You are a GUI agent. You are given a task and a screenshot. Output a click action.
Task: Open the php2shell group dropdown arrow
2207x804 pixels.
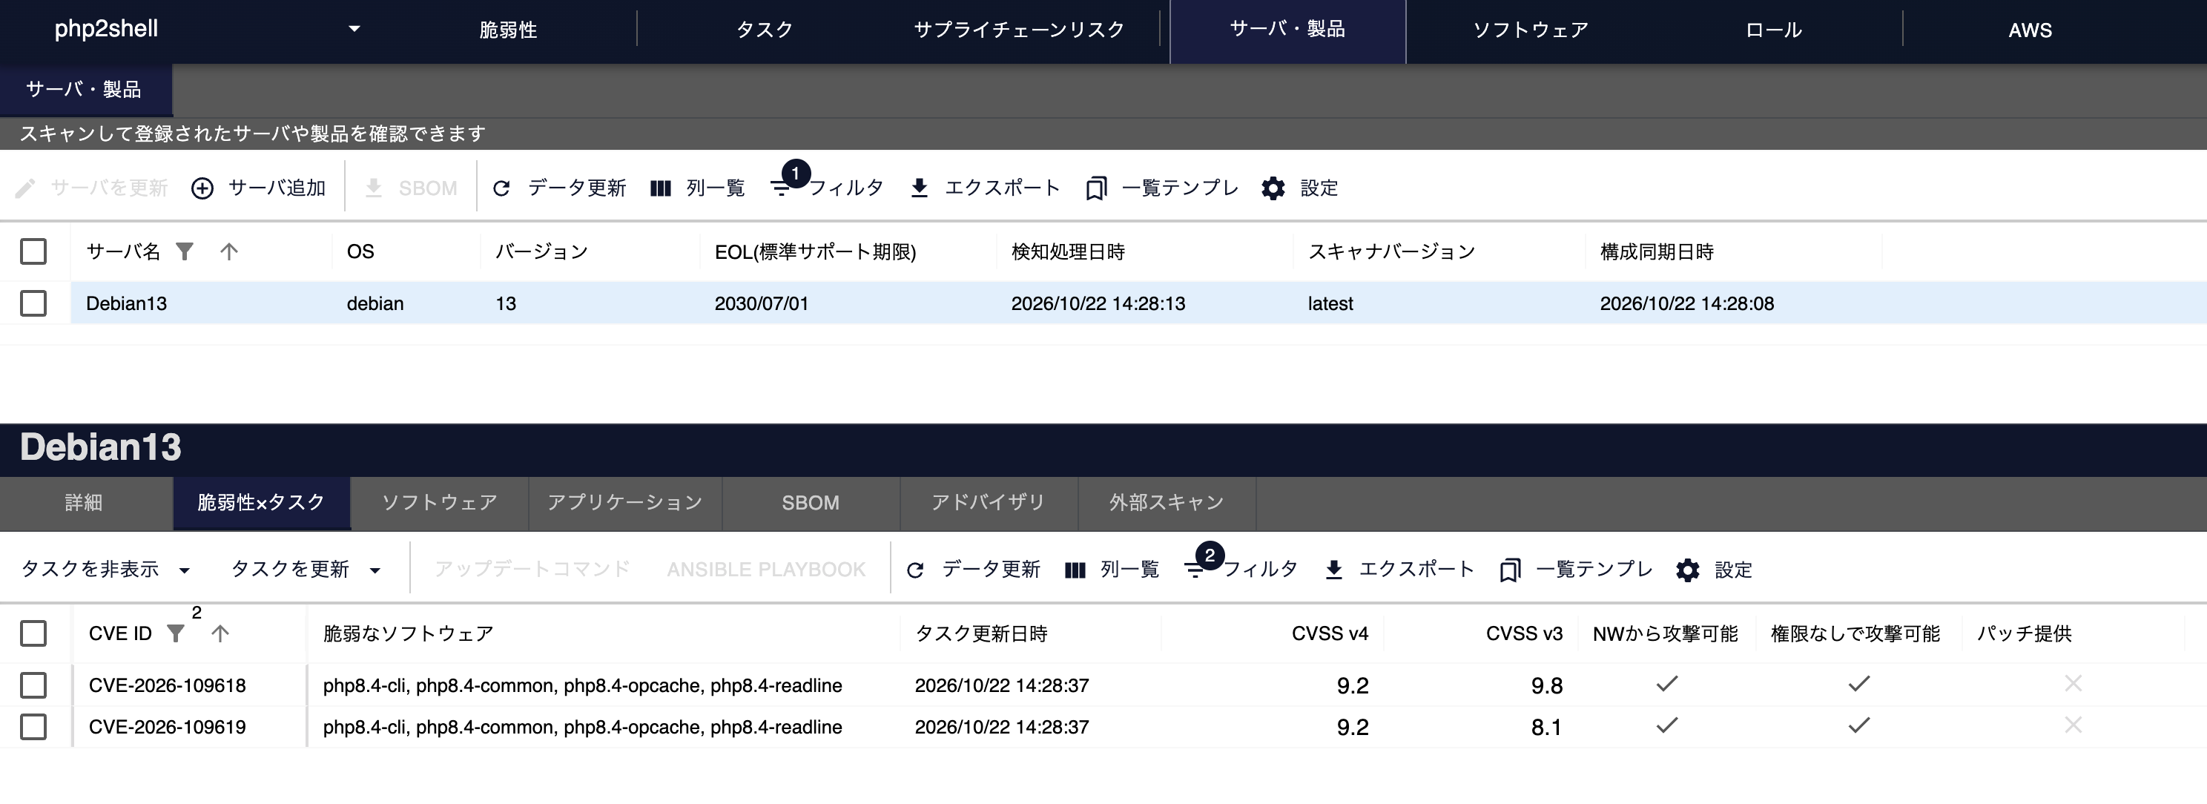[354, 29]
